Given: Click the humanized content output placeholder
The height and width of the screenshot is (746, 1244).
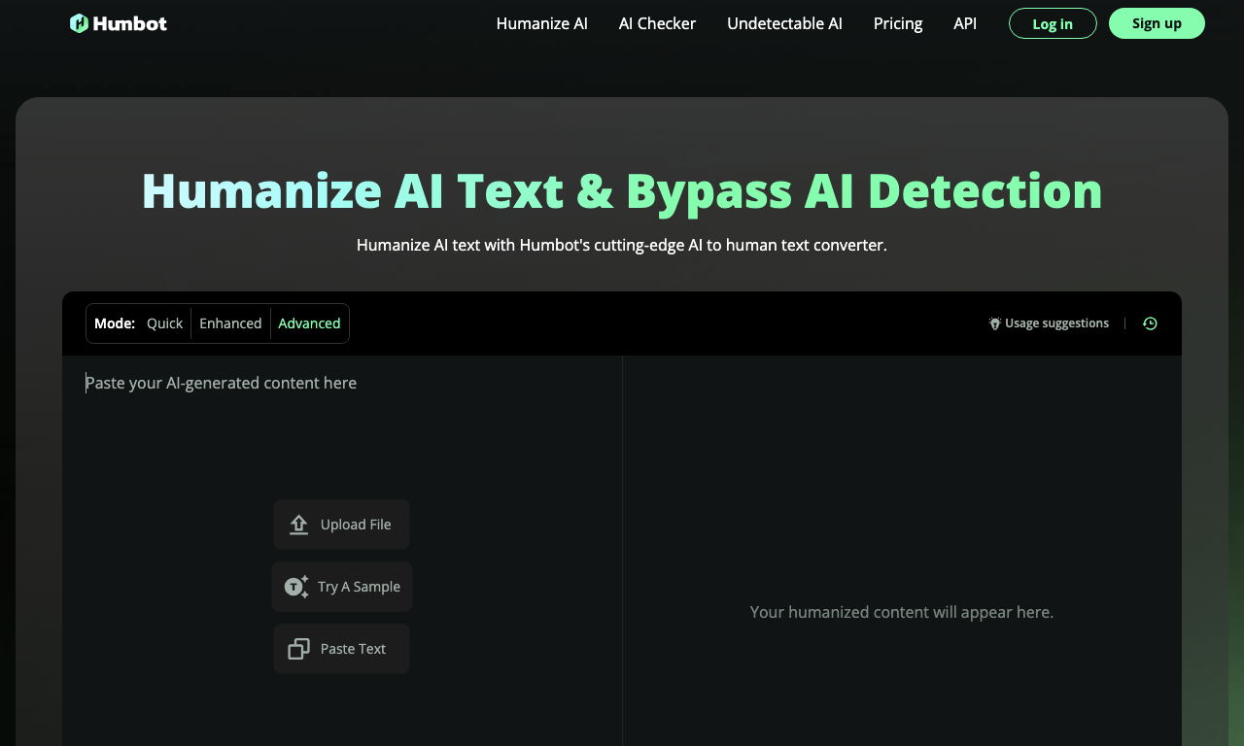Looking at the screenshot, I should (x=902, y=612).
